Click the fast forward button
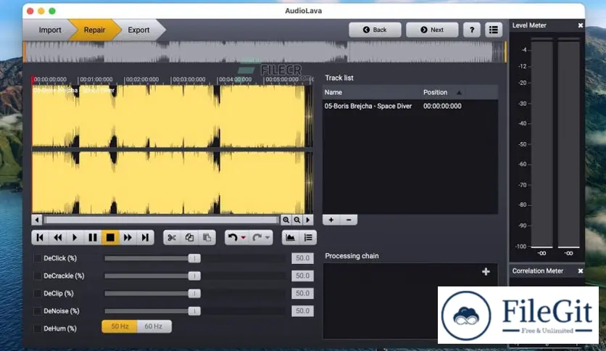 point(128,237)
